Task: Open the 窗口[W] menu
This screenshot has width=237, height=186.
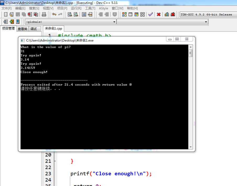Action: click(x=117, y=8)
